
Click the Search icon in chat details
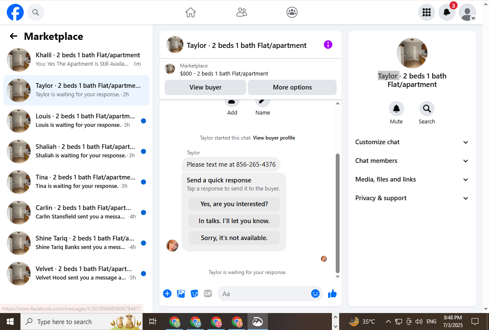(427, 109)
